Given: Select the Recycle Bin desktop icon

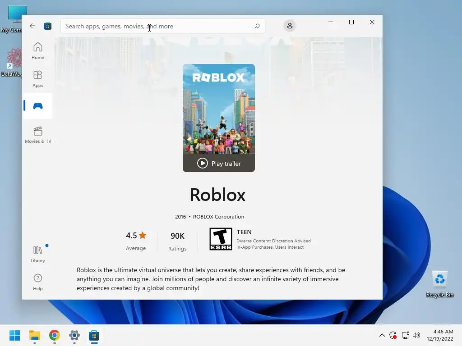Looking at the screenshot, I should (439, 284).
